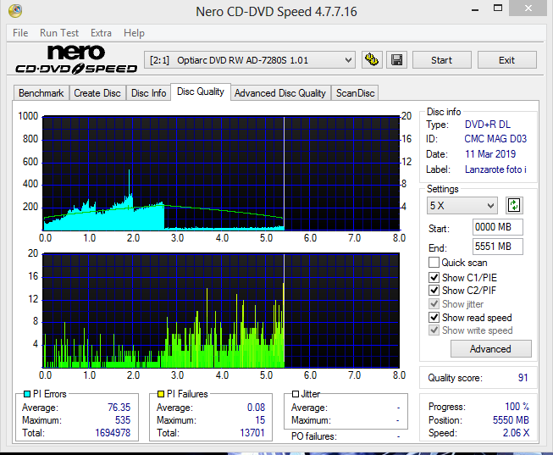Enable the Quick scan checkbox
553x455 pixels.
[x=434, y=263]
